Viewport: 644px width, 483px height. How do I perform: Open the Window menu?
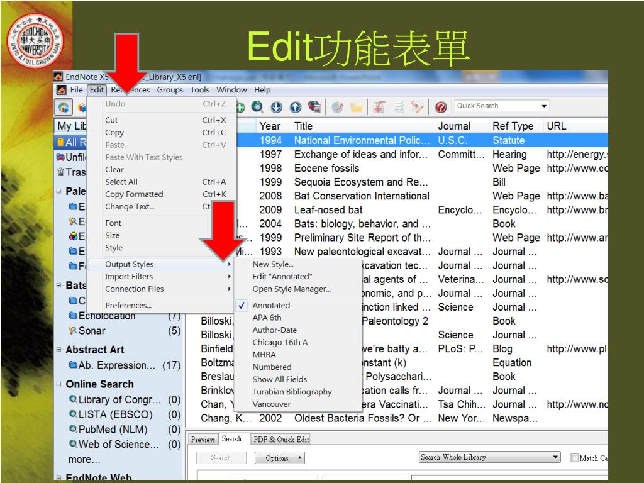pos(231,89)
